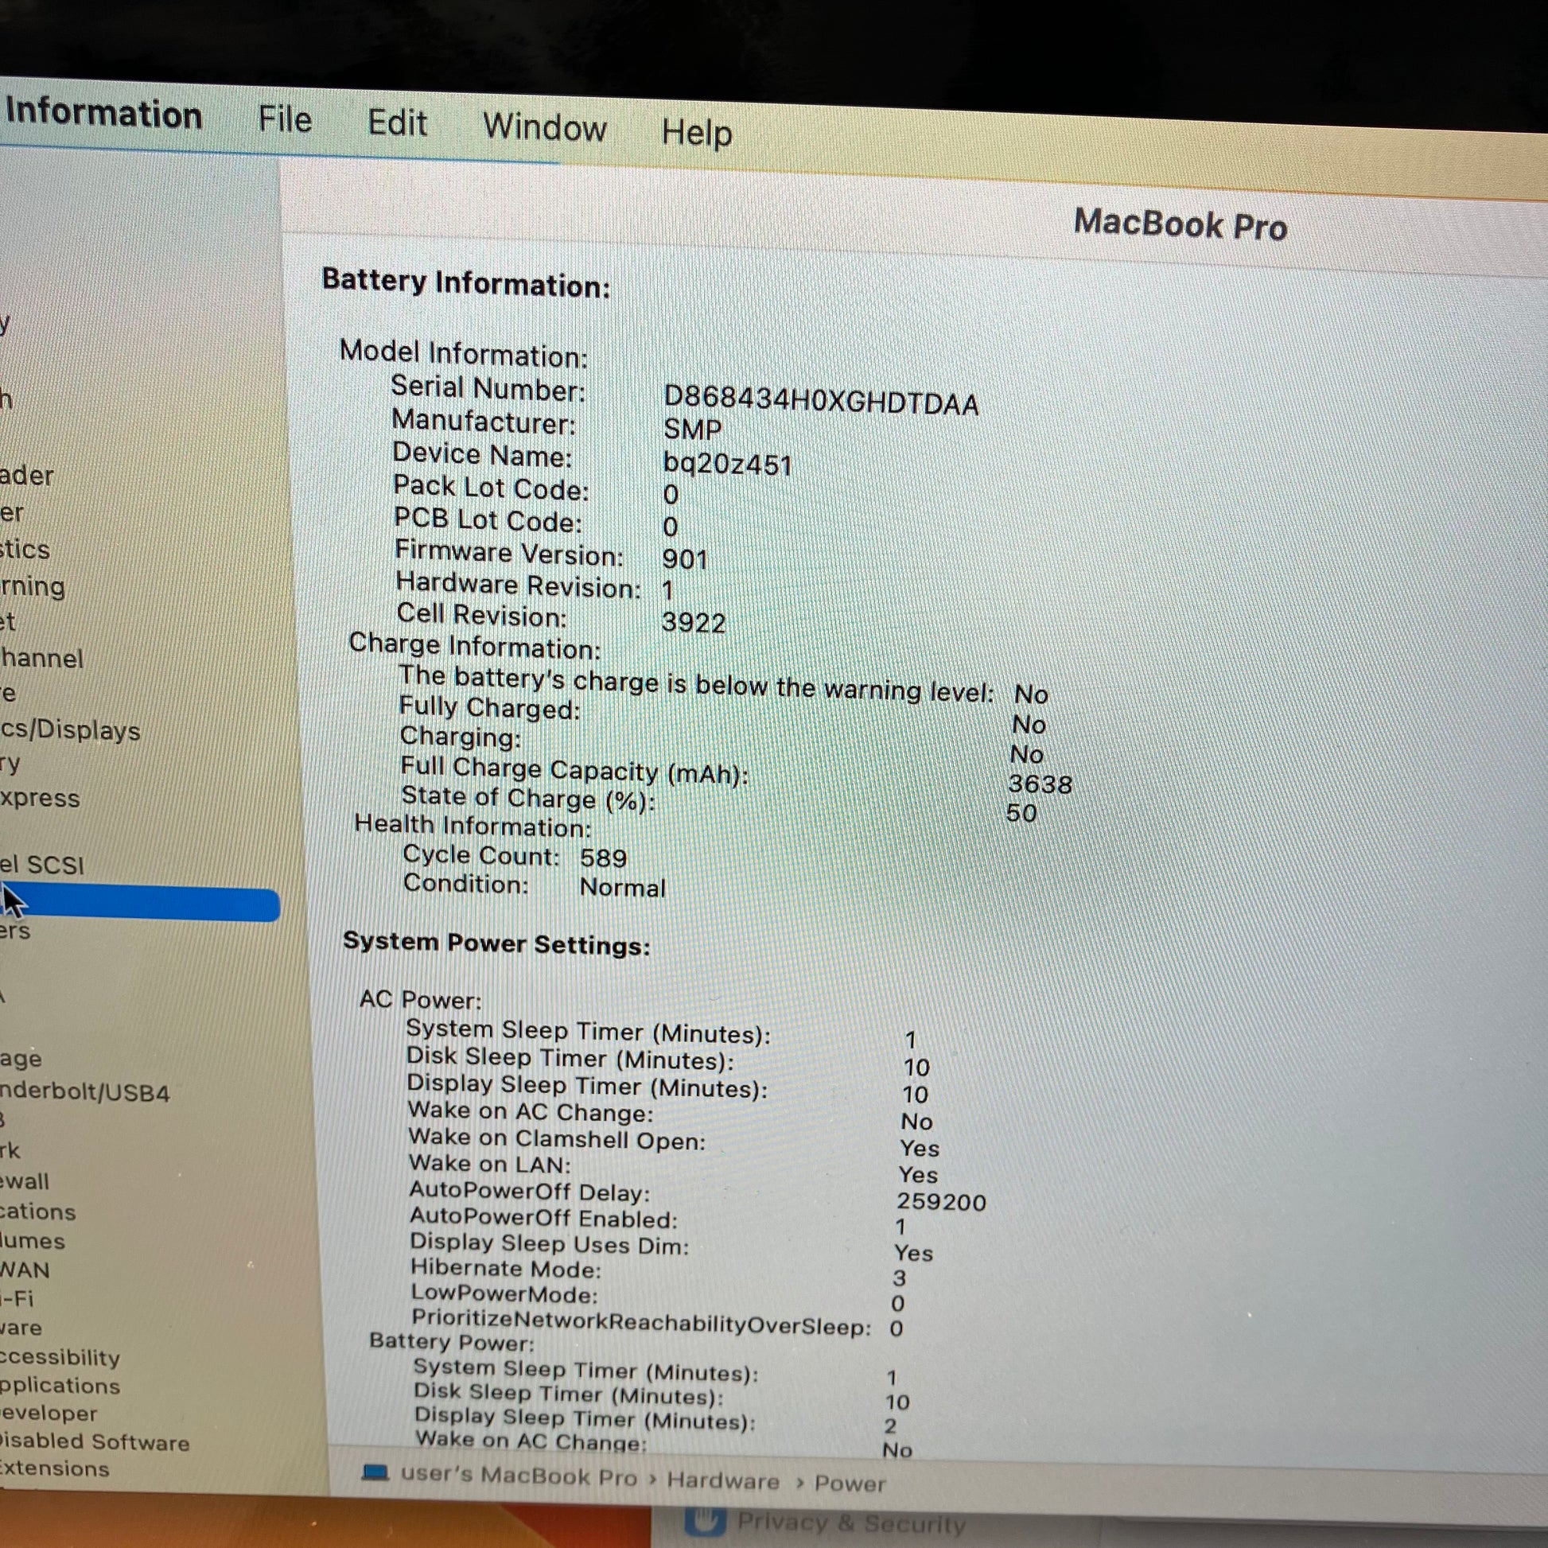Screen dimensions: 1548x1548
Task: Open the Help menu
Action: click(x=696, y=133)
